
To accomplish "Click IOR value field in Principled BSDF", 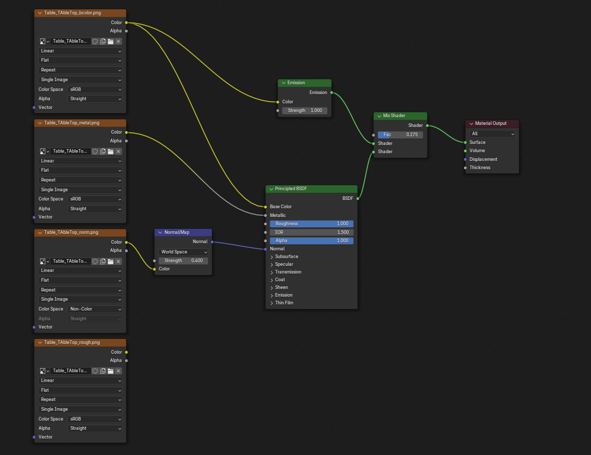I will 312,232.
